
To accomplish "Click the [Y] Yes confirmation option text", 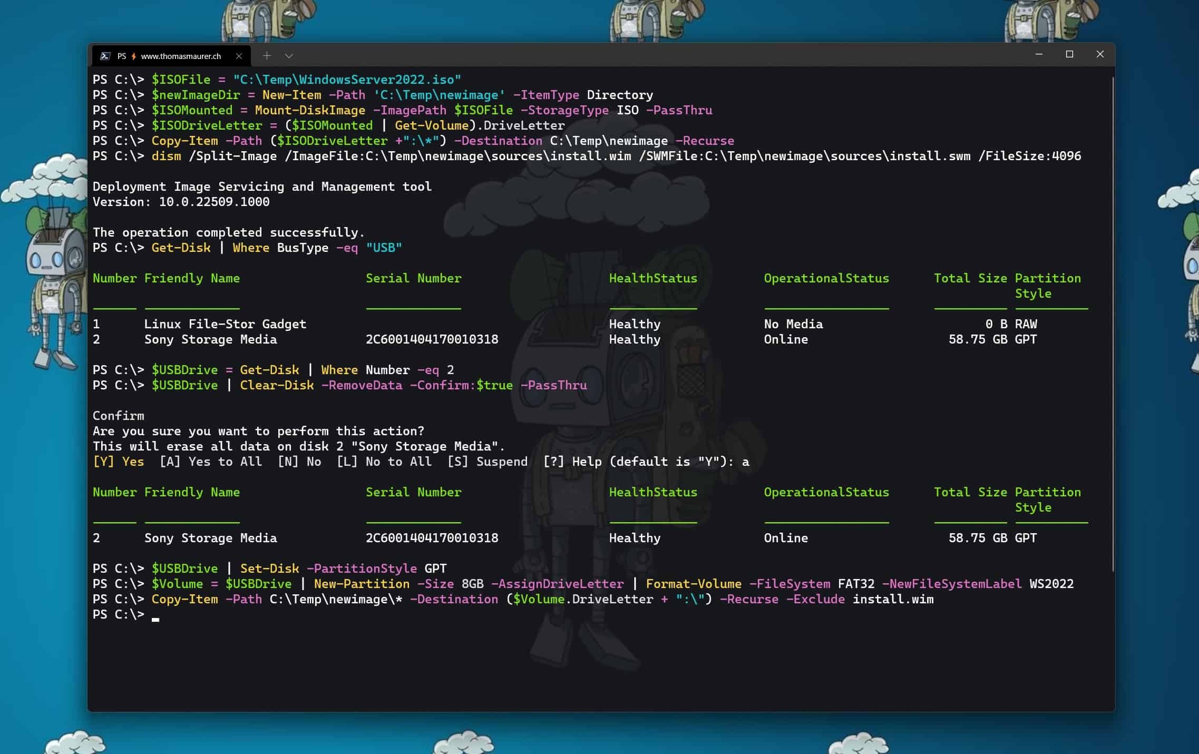I will pyautogui.click(x=118, y=461).
